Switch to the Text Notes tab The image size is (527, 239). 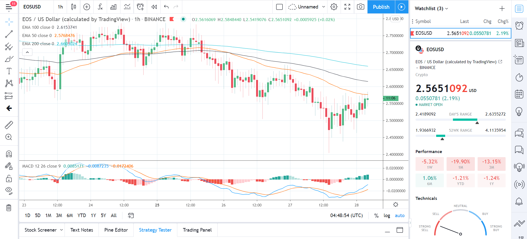[x=82, y=230]
